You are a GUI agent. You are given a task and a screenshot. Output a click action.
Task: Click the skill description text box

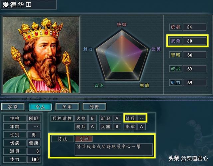(114, 149)
